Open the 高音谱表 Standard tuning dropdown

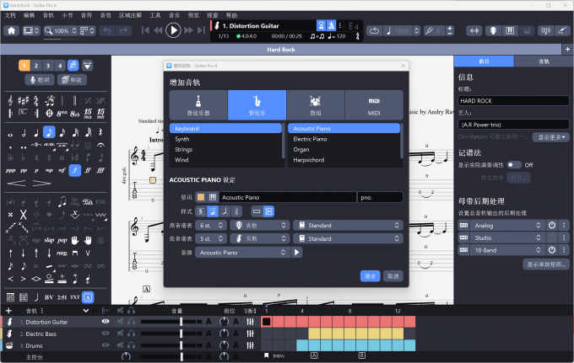pos(347,226)
